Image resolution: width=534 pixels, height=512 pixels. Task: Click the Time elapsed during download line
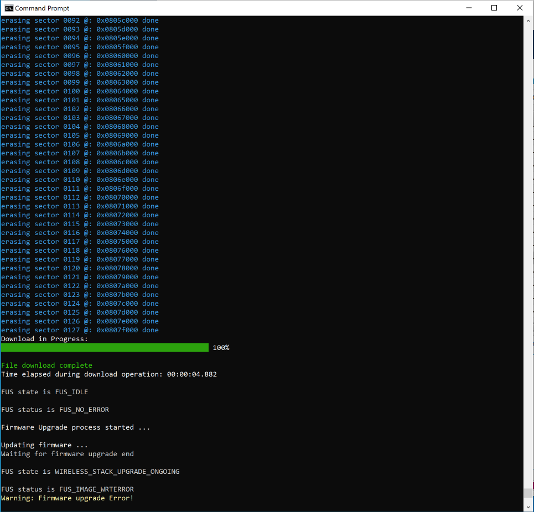click(x=109, y=374)
